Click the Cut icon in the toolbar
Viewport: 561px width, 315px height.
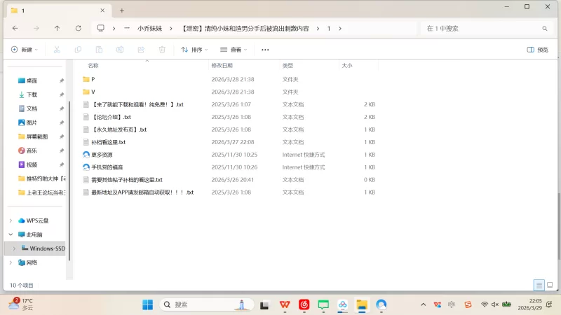[x=58, y=50]
